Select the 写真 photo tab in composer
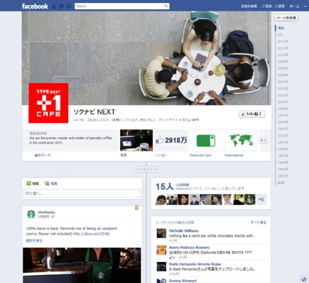309x283 pixels. click(x=51, y=184)
